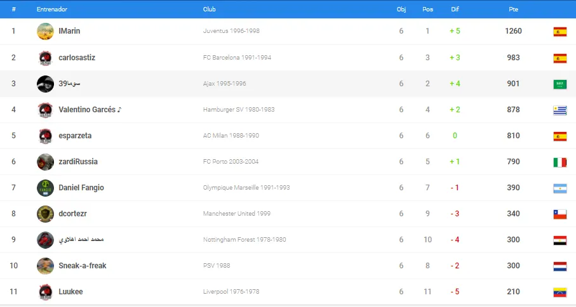Click Chile flag in dcortezr row
The image size is (576, 307).
pos(560,214)
